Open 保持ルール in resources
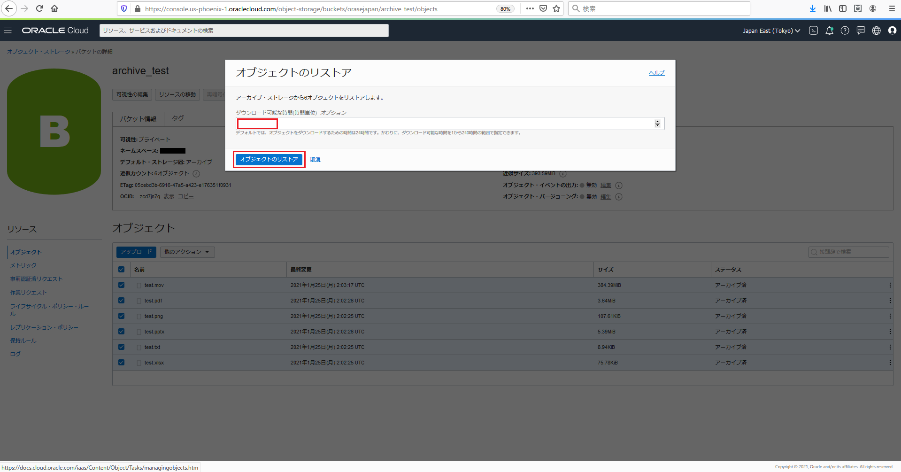The image size is (901, 472). [23, 340]
